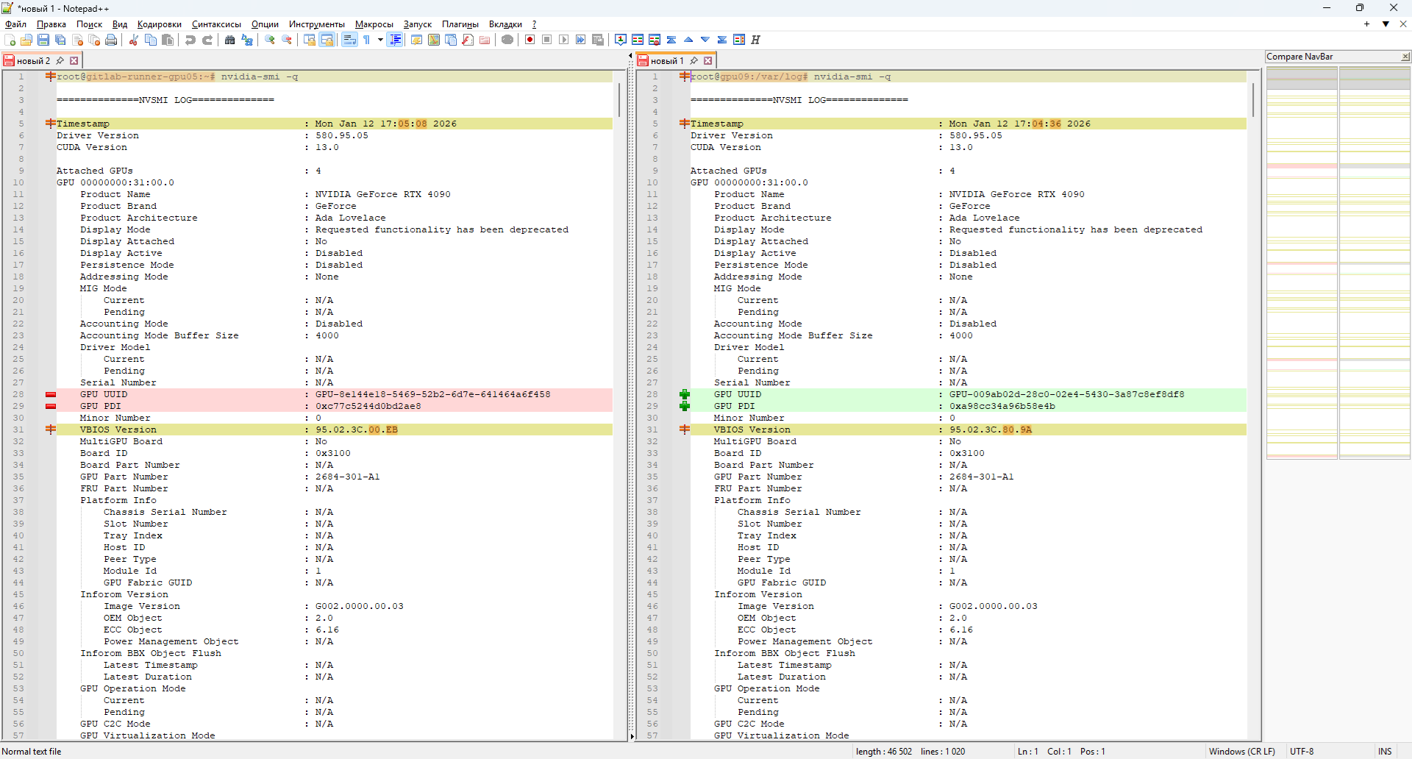The image size is (1412, 759).
Task: Toggle the Compare NavBar toolbar button
Action: [x=739, y=40]
